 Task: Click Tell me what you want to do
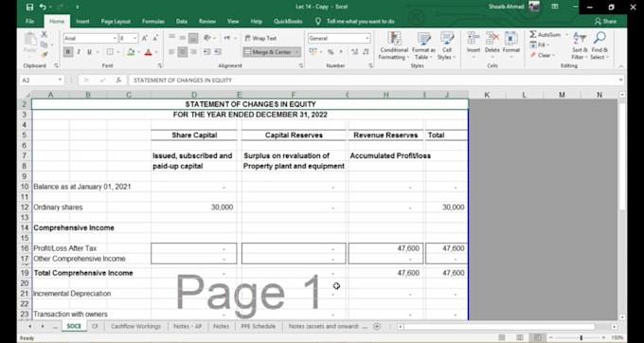click(x=356, y=22)
